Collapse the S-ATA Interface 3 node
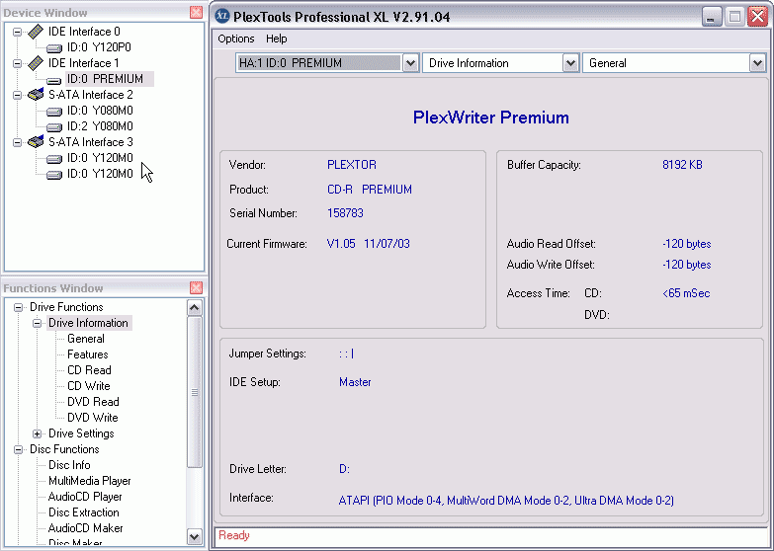Viewport: 774px width, 551px height. point(18,142)
